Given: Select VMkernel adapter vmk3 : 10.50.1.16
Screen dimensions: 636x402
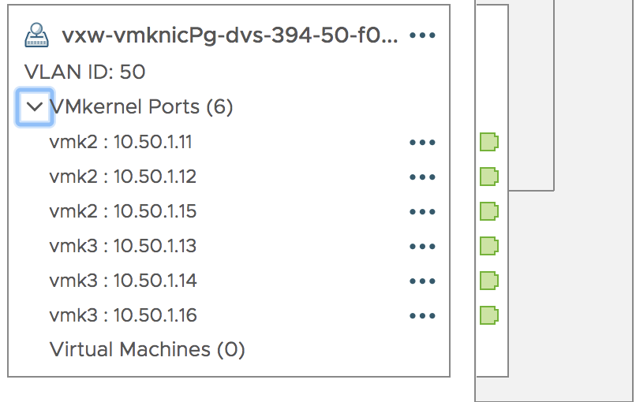Looking at the screenshot, I should click(123, 315).
